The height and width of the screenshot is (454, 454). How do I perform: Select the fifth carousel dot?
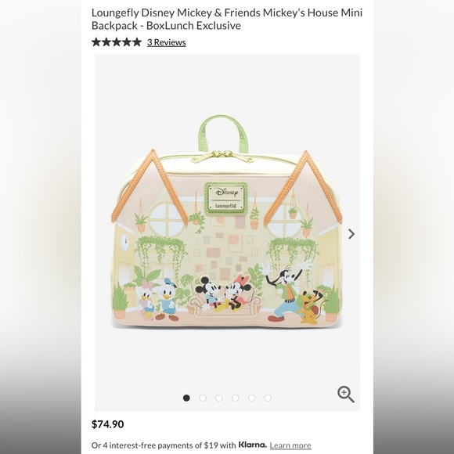[x=251, y=398]
